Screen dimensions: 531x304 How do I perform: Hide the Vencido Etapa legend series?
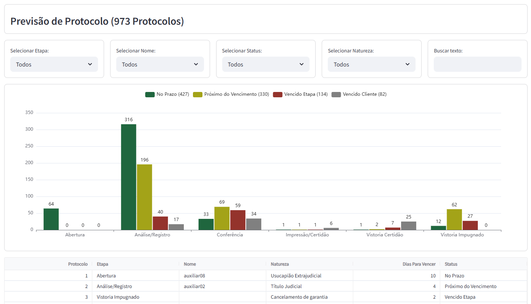[300, 94]
